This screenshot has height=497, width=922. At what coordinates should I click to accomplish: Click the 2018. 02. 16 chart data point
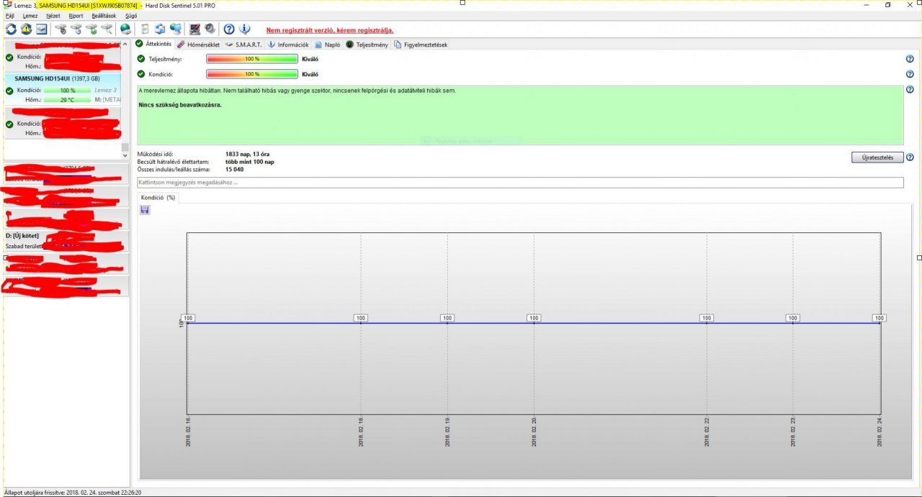188,319
